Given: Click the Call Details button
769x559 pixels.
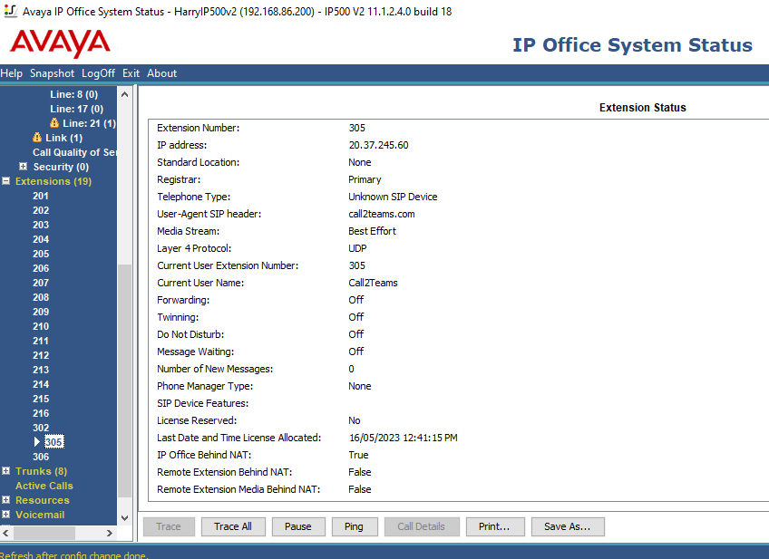Looking at the screenshot, I should coord(422,526).
